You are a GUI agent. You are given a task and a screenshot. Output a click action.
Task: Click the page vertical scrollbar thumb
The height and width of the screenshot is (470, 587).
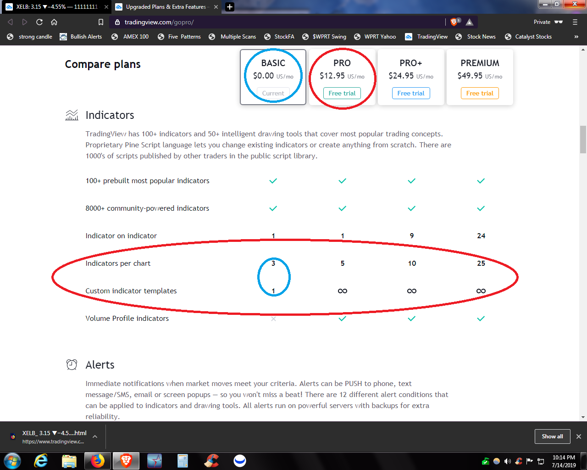[583, 139]
